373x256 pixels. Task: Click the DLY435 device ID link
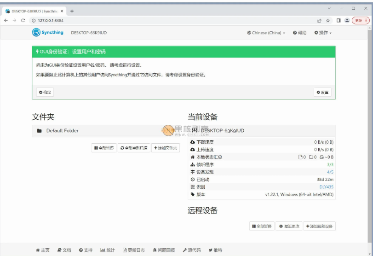327,187
